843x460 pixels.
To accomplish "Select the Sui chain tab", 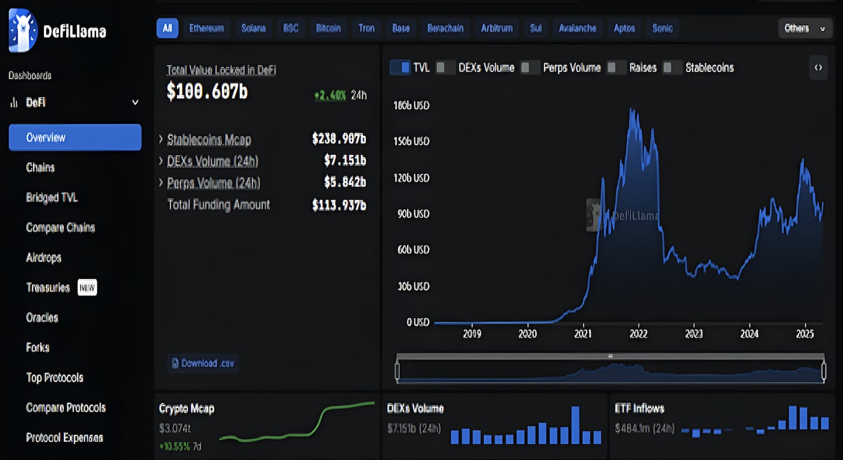I will tap(536, 28).
